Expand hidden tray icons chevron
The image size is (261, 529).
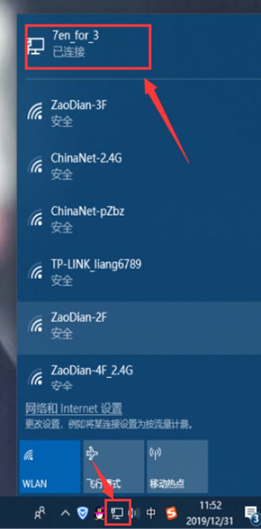coord(65,513)
